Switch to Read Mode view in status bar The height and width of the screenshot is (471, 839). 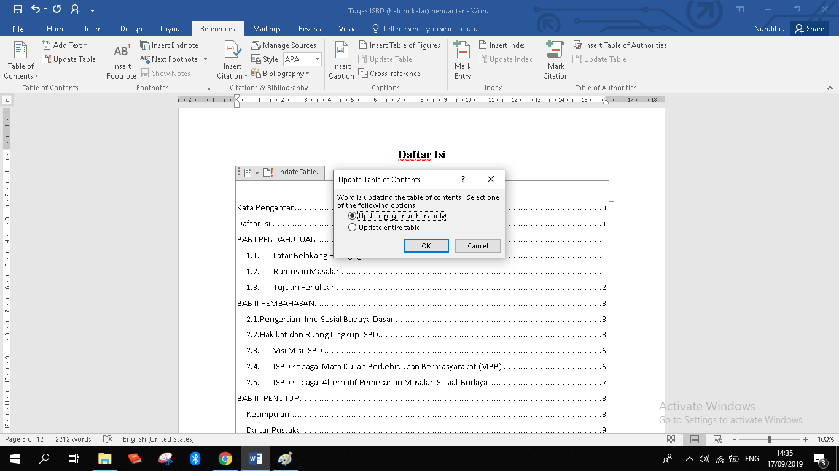point(671,439)
